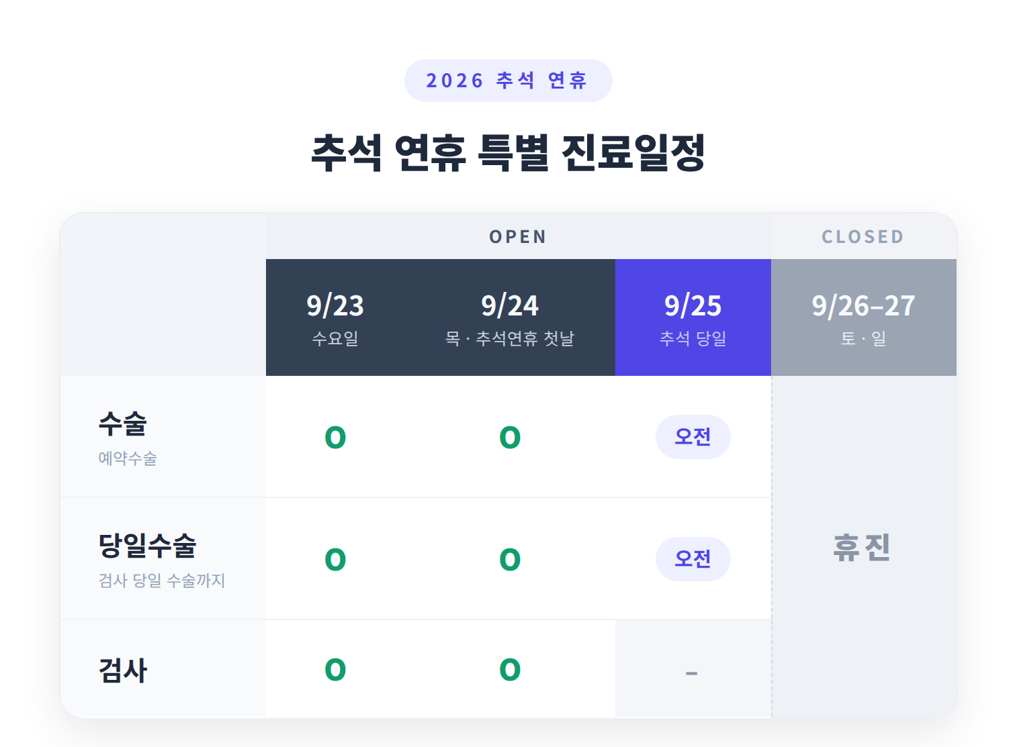
Task: Click the green O for 당일수술 on 9/23
Action: (x=335, y=560)
